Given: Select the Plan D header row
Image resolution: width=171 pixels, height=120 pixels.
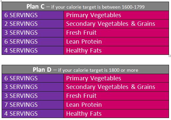Looking at the screenshot, I should tap(85, 69).
